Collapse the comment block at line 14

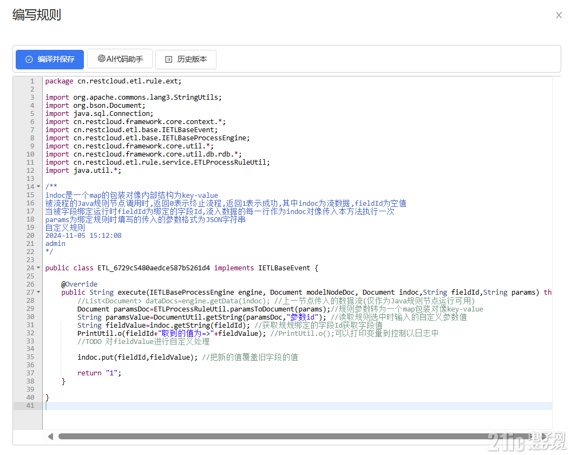pyautogui.click(x=38, y=187)
